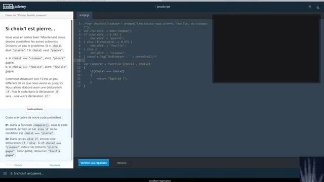The image size is (324, 182).
Task: Click the '6. Si choix1 est pierre...' lesson title
Action: [x=27, y=173]
